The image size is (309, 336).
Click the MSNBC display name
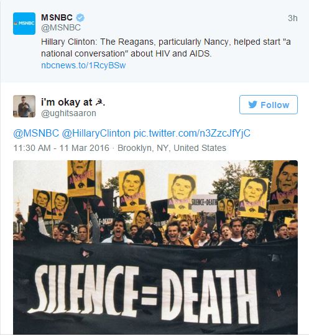[57, 17]
